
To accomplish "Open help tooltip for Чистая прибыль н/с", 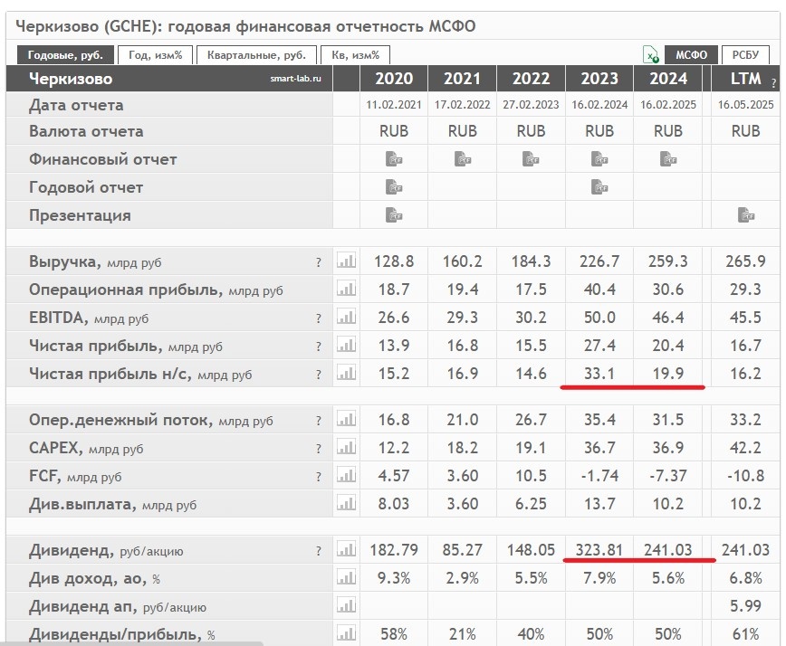I will pos(319,375).
